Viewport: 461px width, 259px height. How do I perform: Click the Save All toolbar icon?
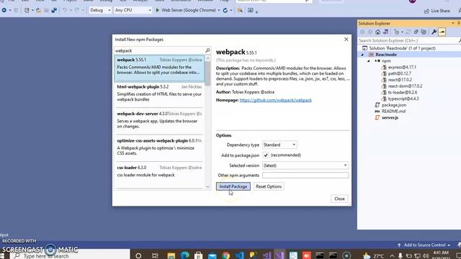tap(54, 10)
